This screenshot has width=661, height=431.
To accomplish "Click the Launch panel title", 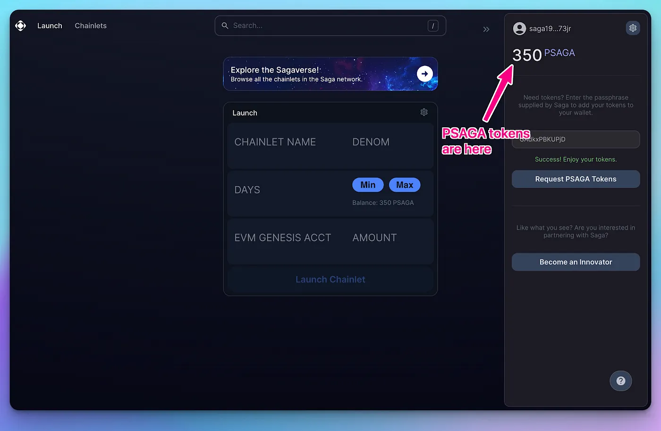I will (x=245, y=113).
